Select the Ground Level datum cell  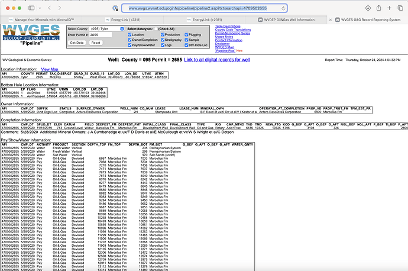[73, 128]
